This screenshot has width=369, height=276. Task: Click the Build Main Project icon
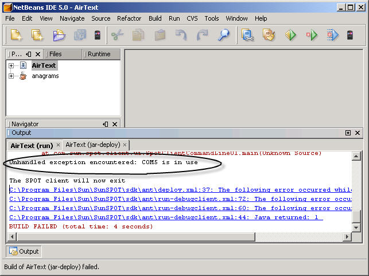(x=247, y=35)
